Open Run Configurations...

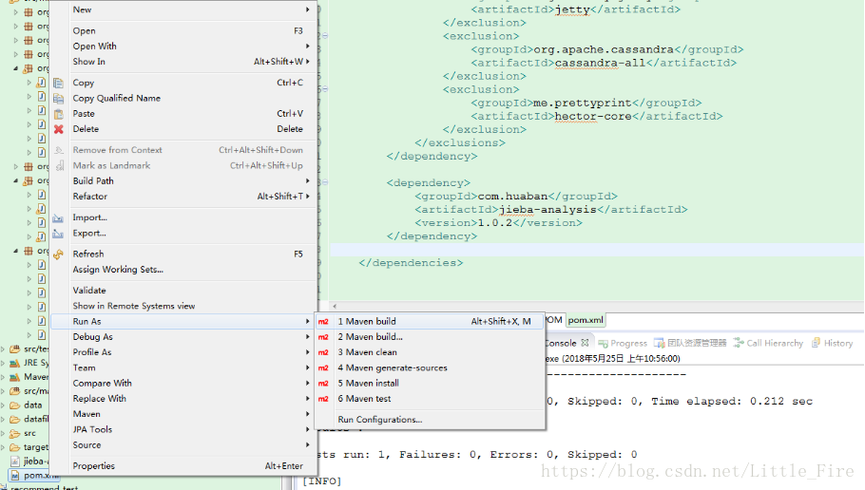click(x=430, y=420)
